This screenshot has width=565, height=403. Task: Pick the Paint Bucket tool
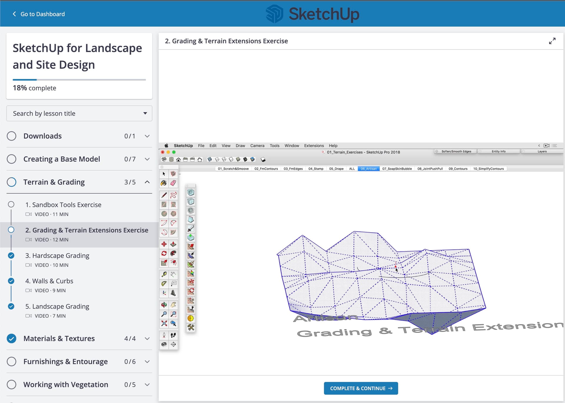pos(164,183)
